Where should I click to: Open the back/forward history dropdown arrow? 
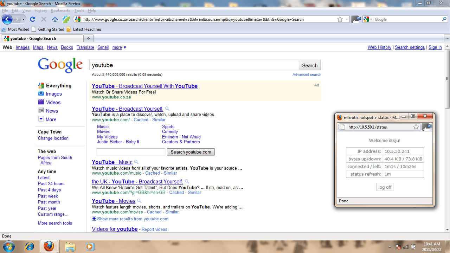coord(24,19)
